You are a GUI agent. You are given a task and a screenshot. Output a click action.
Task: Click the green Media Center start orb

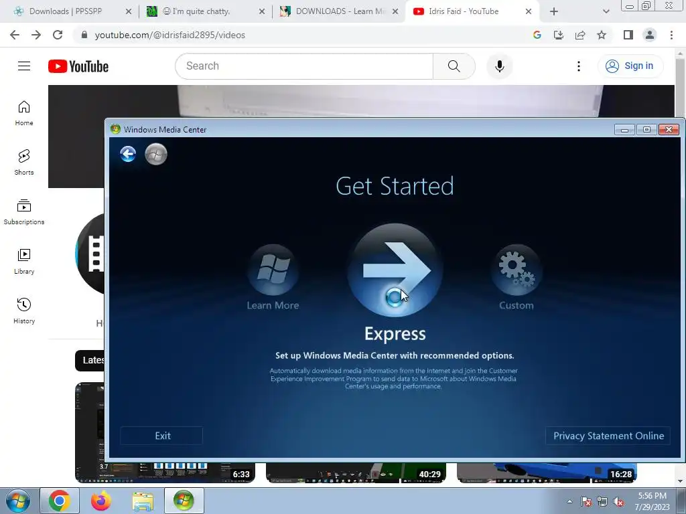156,154
